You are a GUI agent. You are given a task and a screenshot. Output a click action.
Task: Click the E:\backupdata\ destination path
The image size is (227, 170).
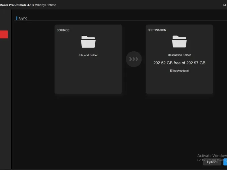(x=179, y=71)
